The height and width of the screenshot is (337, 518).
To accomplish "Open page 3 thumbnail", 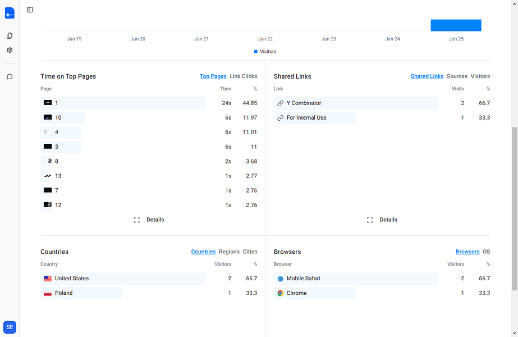I will tap(48, 147).
